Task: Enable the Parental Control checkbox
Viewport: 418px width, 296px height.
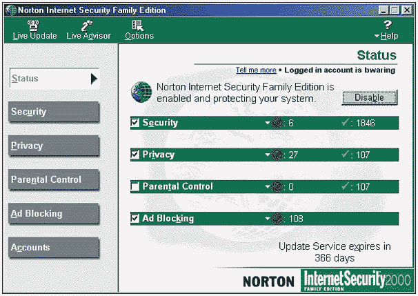Action: click(x=135, y=186)
